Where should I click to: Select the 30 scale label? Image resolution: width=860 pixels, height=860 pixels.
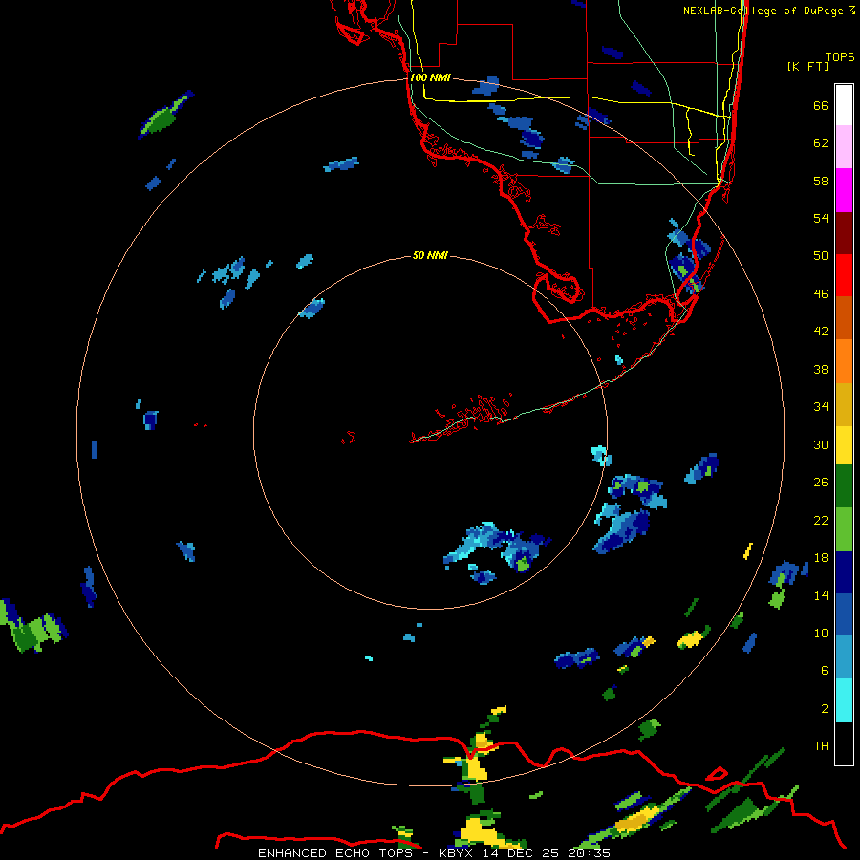tap(821, 444)
